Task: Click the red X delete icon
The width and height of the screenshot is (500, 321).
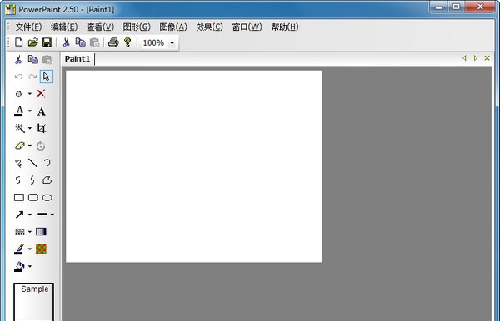Action: (x=41, y=93)
